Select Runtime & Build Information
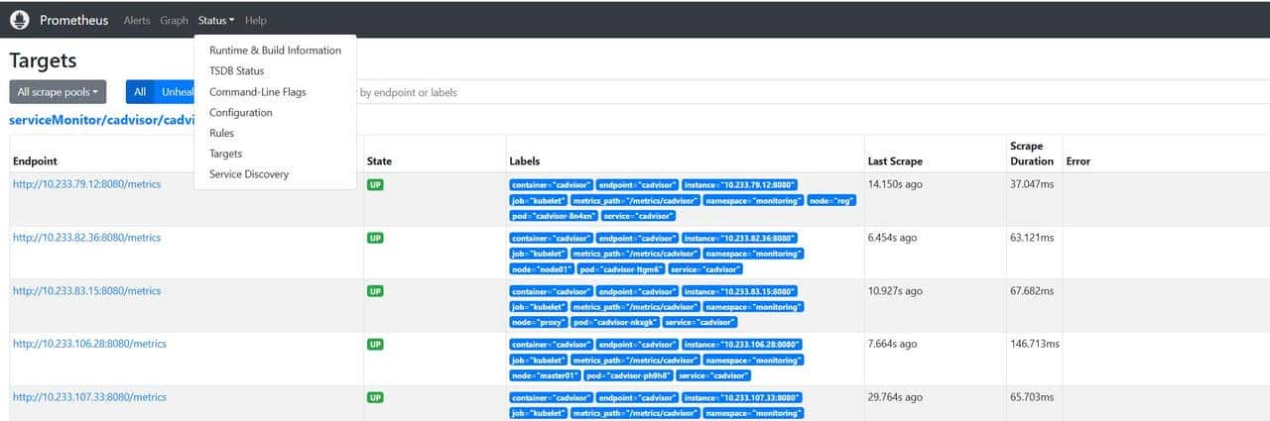1270x421 pixels. point(275,51)
